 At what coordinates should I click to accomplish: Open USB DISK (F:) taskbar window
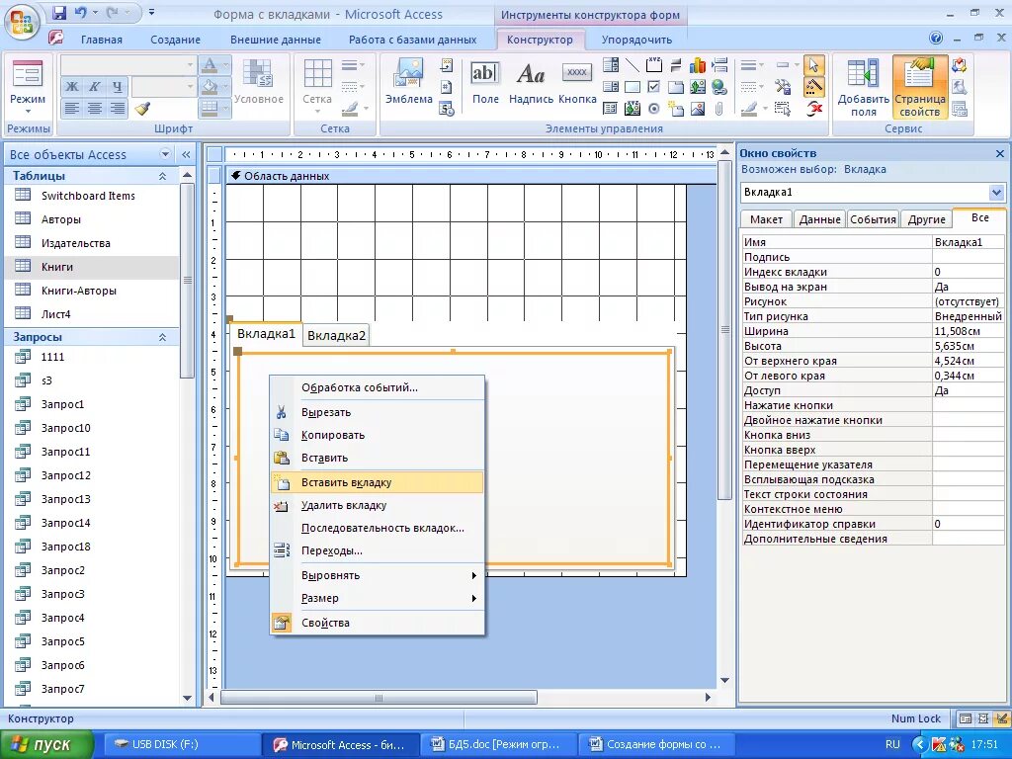(182, 744)
